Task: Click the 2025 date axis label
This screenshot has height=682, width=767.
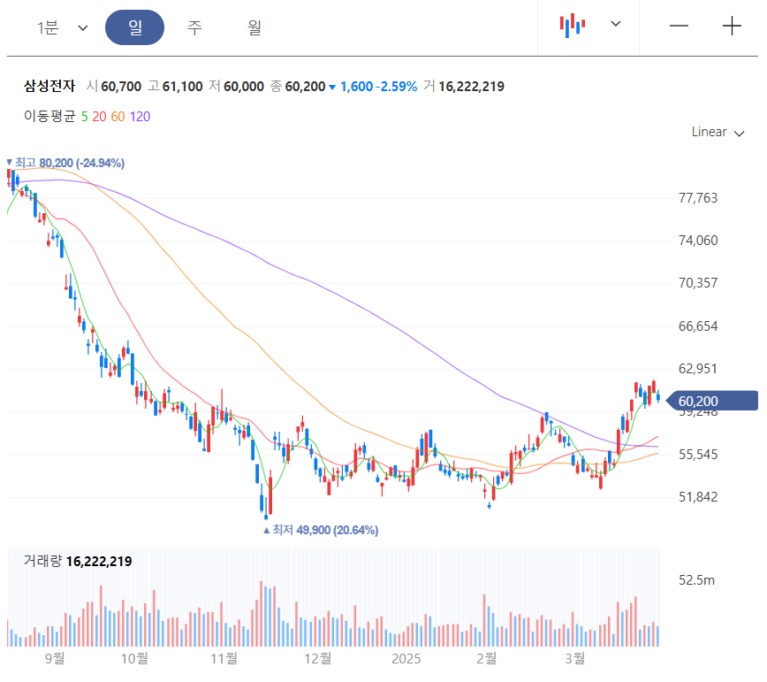Action: [x=406, y=658]
